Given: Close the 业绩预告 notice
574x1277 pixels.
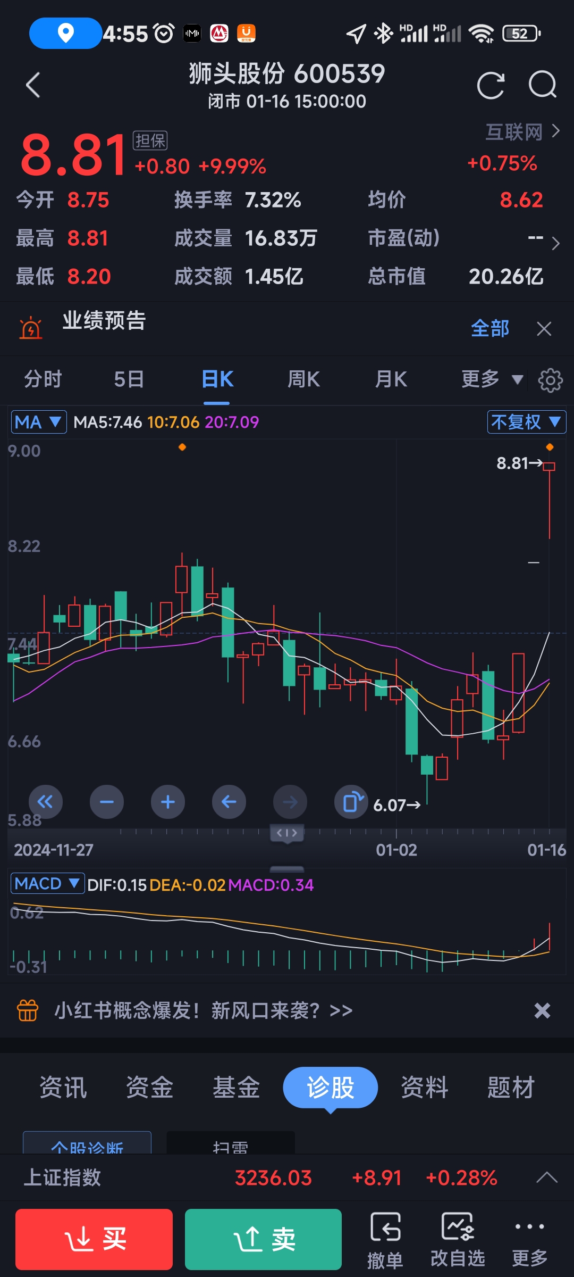Looking at the screenshot, I should 544,329.
